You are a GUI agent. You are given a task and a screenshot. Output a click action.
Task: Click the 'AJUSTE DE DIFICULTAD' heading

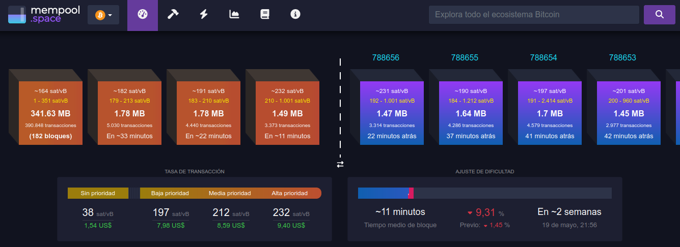point(485,172)
